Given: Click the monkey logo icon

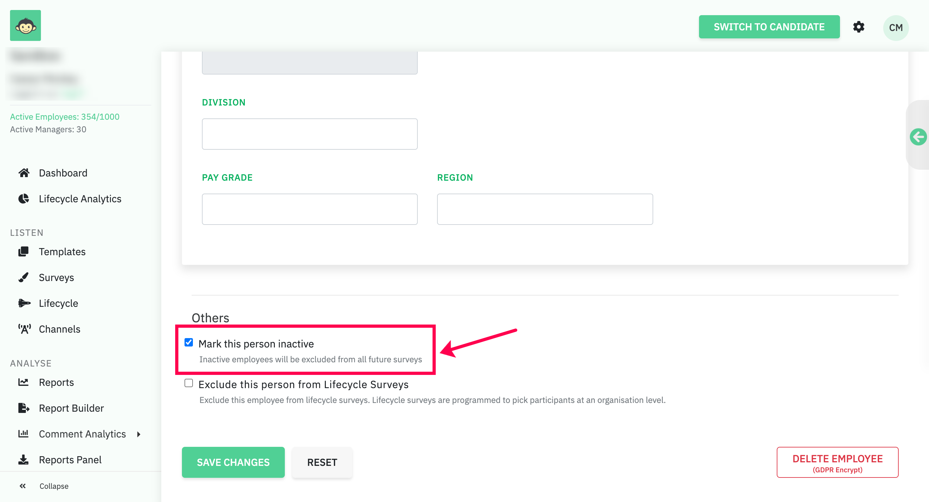Looking at the screenshot, I should (25, 25).
